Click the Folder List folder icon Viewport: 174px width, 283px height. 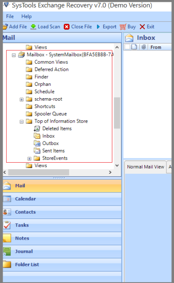(x=7, y=264)
